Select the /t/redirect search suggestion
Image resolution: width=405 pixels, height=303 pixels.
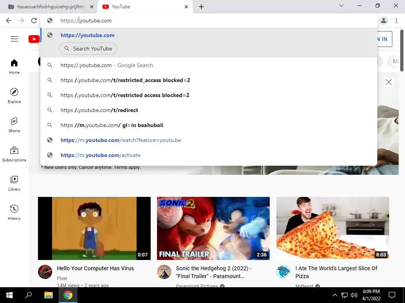209,110
